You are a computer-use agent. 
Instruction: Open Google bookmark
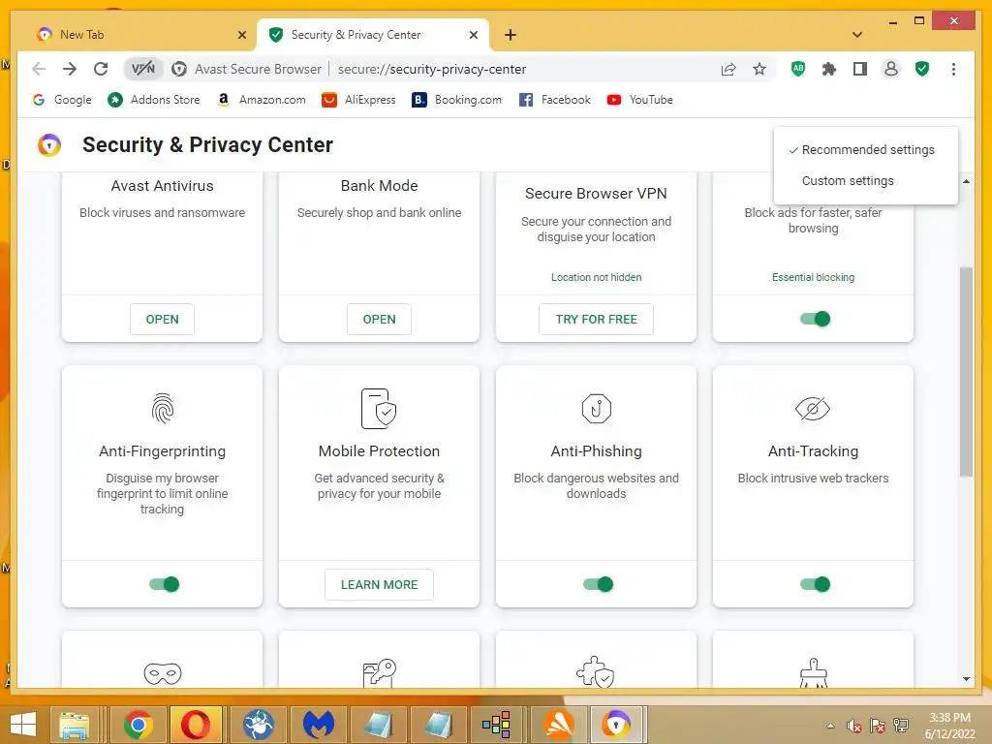click(x=62, y=100)
